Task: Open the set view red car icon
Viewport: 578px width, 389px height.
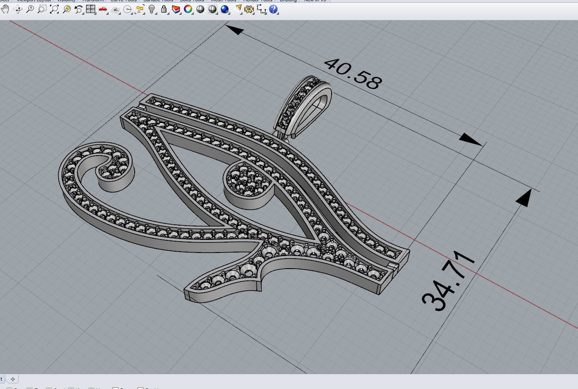Action: [x=103, y=9]
